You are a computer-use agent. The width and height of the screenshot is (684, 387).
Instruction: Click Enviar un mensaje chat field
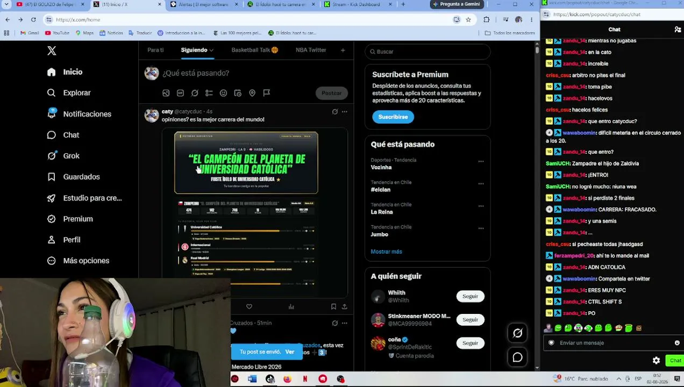click(x=614, y=343)
